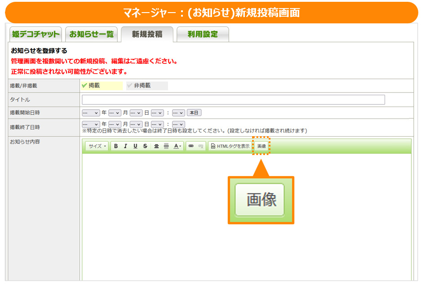Insert a horizontal line in the content
The height and width of the screenshot is (284, 421).
click(x=166, y=146)
